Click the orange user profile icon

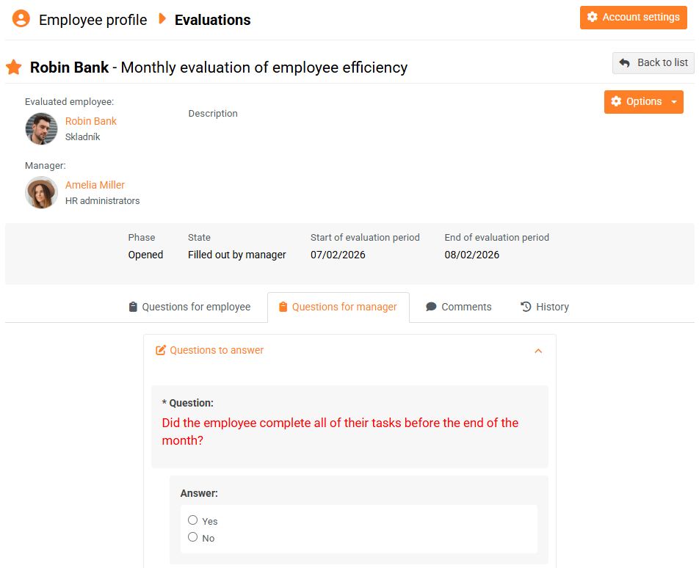pyautogui.click(x=21, y=19)
